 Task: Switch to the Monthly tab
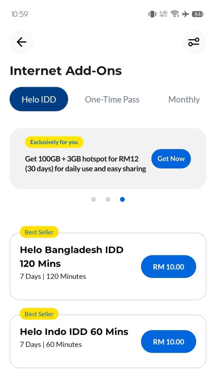(x=184, y=99)
